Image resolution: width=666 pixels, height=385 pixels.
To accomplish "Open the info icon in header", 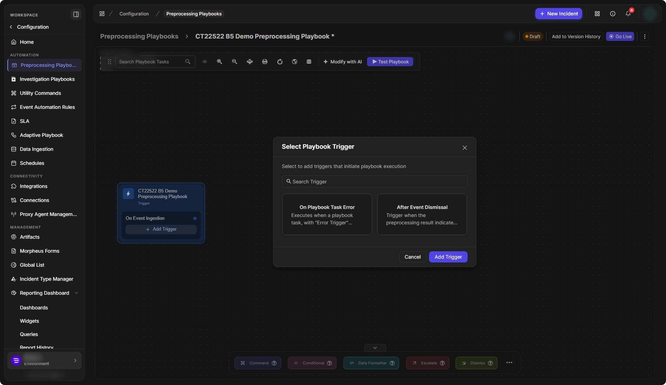I will pyautogui.click(x=613, y=14).
